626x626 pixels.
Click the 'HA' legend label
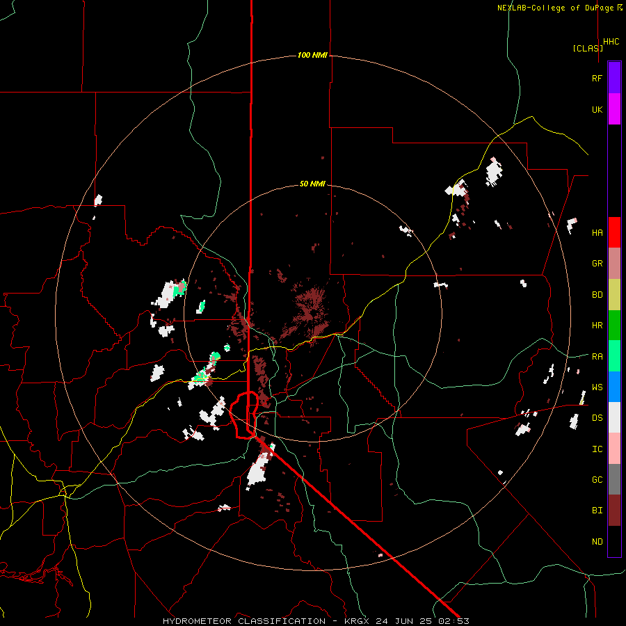(x=597, y=233)
